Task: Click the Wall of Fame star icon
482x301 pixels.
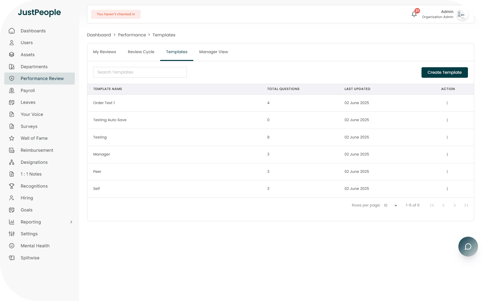Action: tap(12, 138)
